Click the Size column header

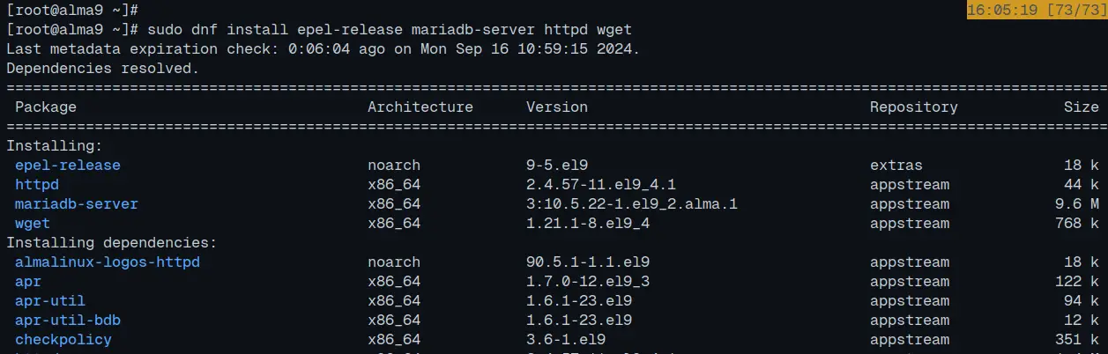tap(1081, 107)
